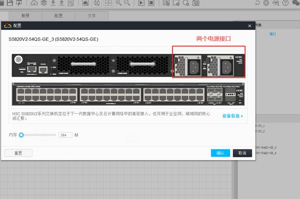Click the add text note icon
Image resolution: width=300 pixels, height=199 pixels.
click(166, 3)
